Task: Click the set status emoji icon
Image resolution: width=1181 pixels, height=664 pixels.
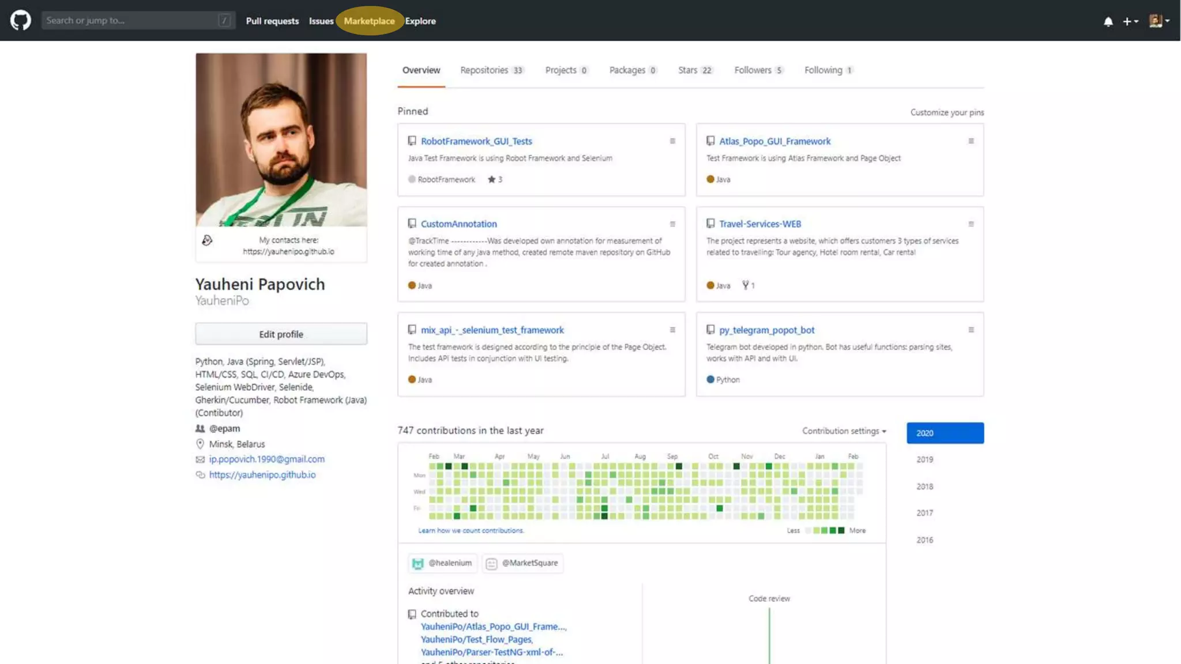Action: (x=207, y=240)
